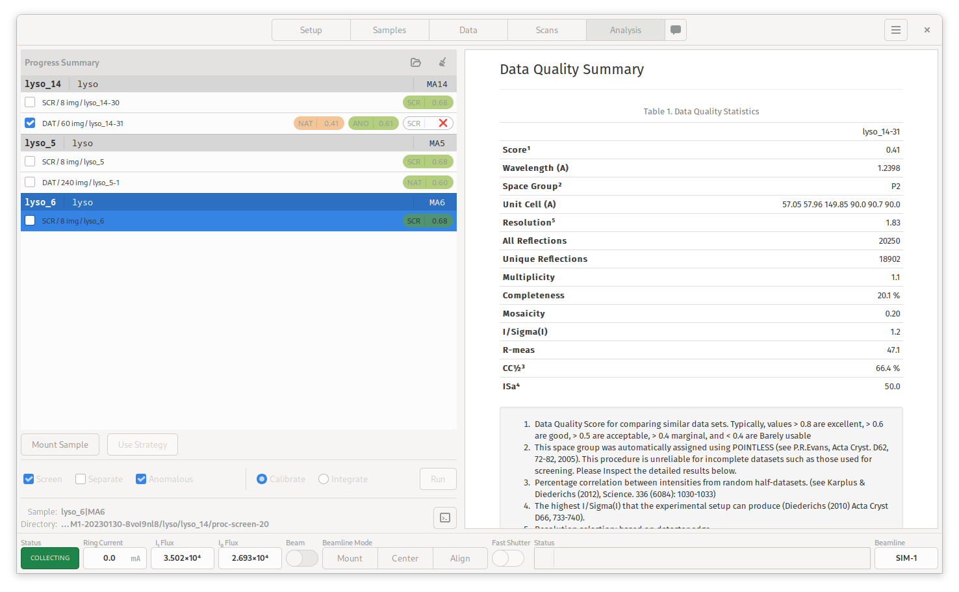Toggle the Fast Shutter switch
The width and height of the screenshot is (959, 592).
tap(508, 558)
